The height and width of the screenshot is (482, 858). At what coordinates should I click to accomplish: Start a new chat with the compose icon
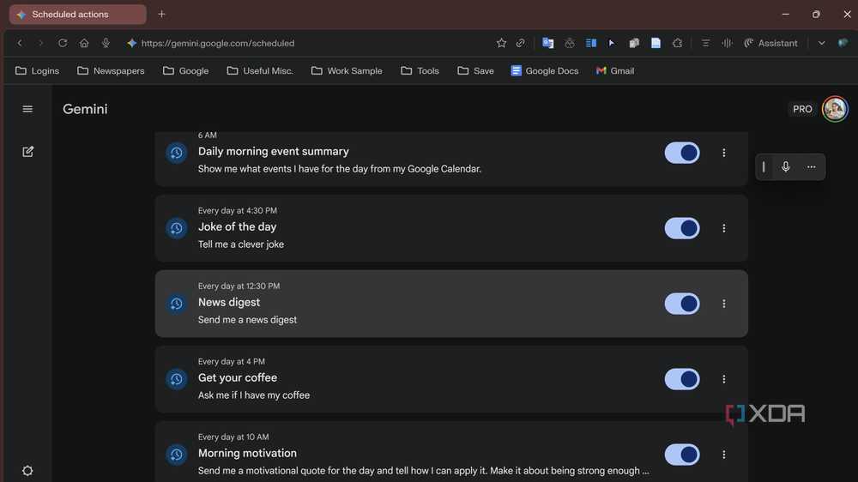tap(28, 152)
